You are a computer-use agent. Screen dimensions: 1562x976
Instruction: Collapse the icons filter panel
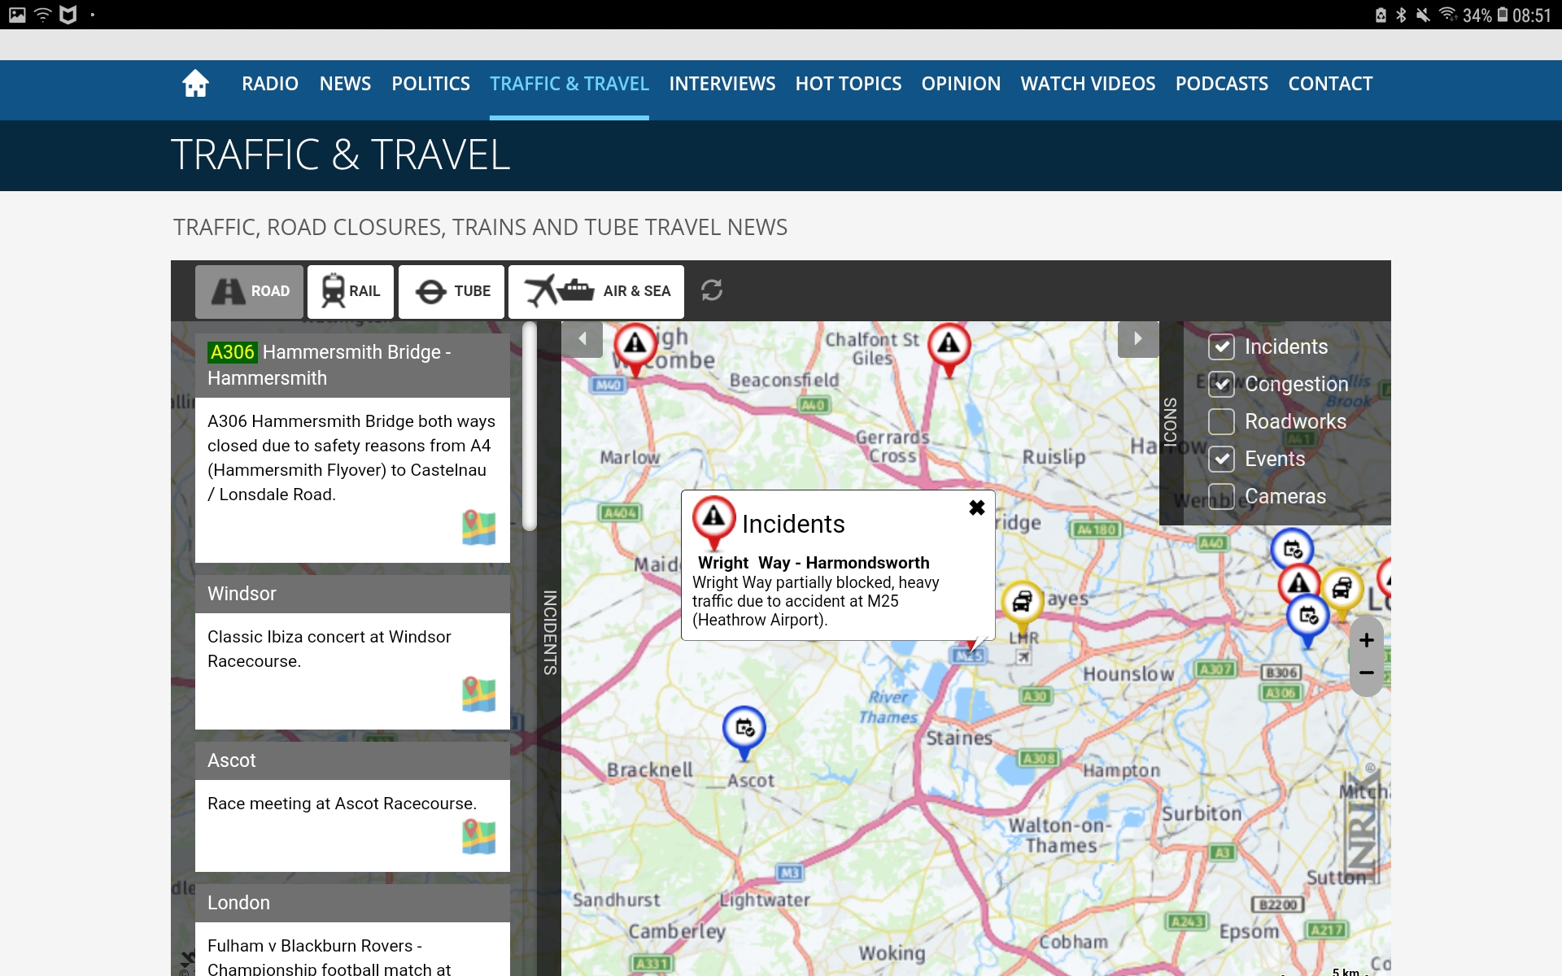pos(1138,339)
